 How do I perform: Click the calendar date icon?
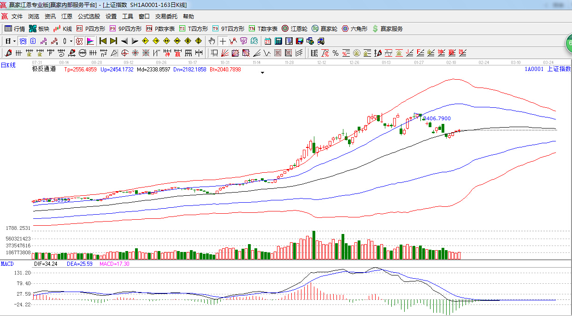tap(267, 41)
